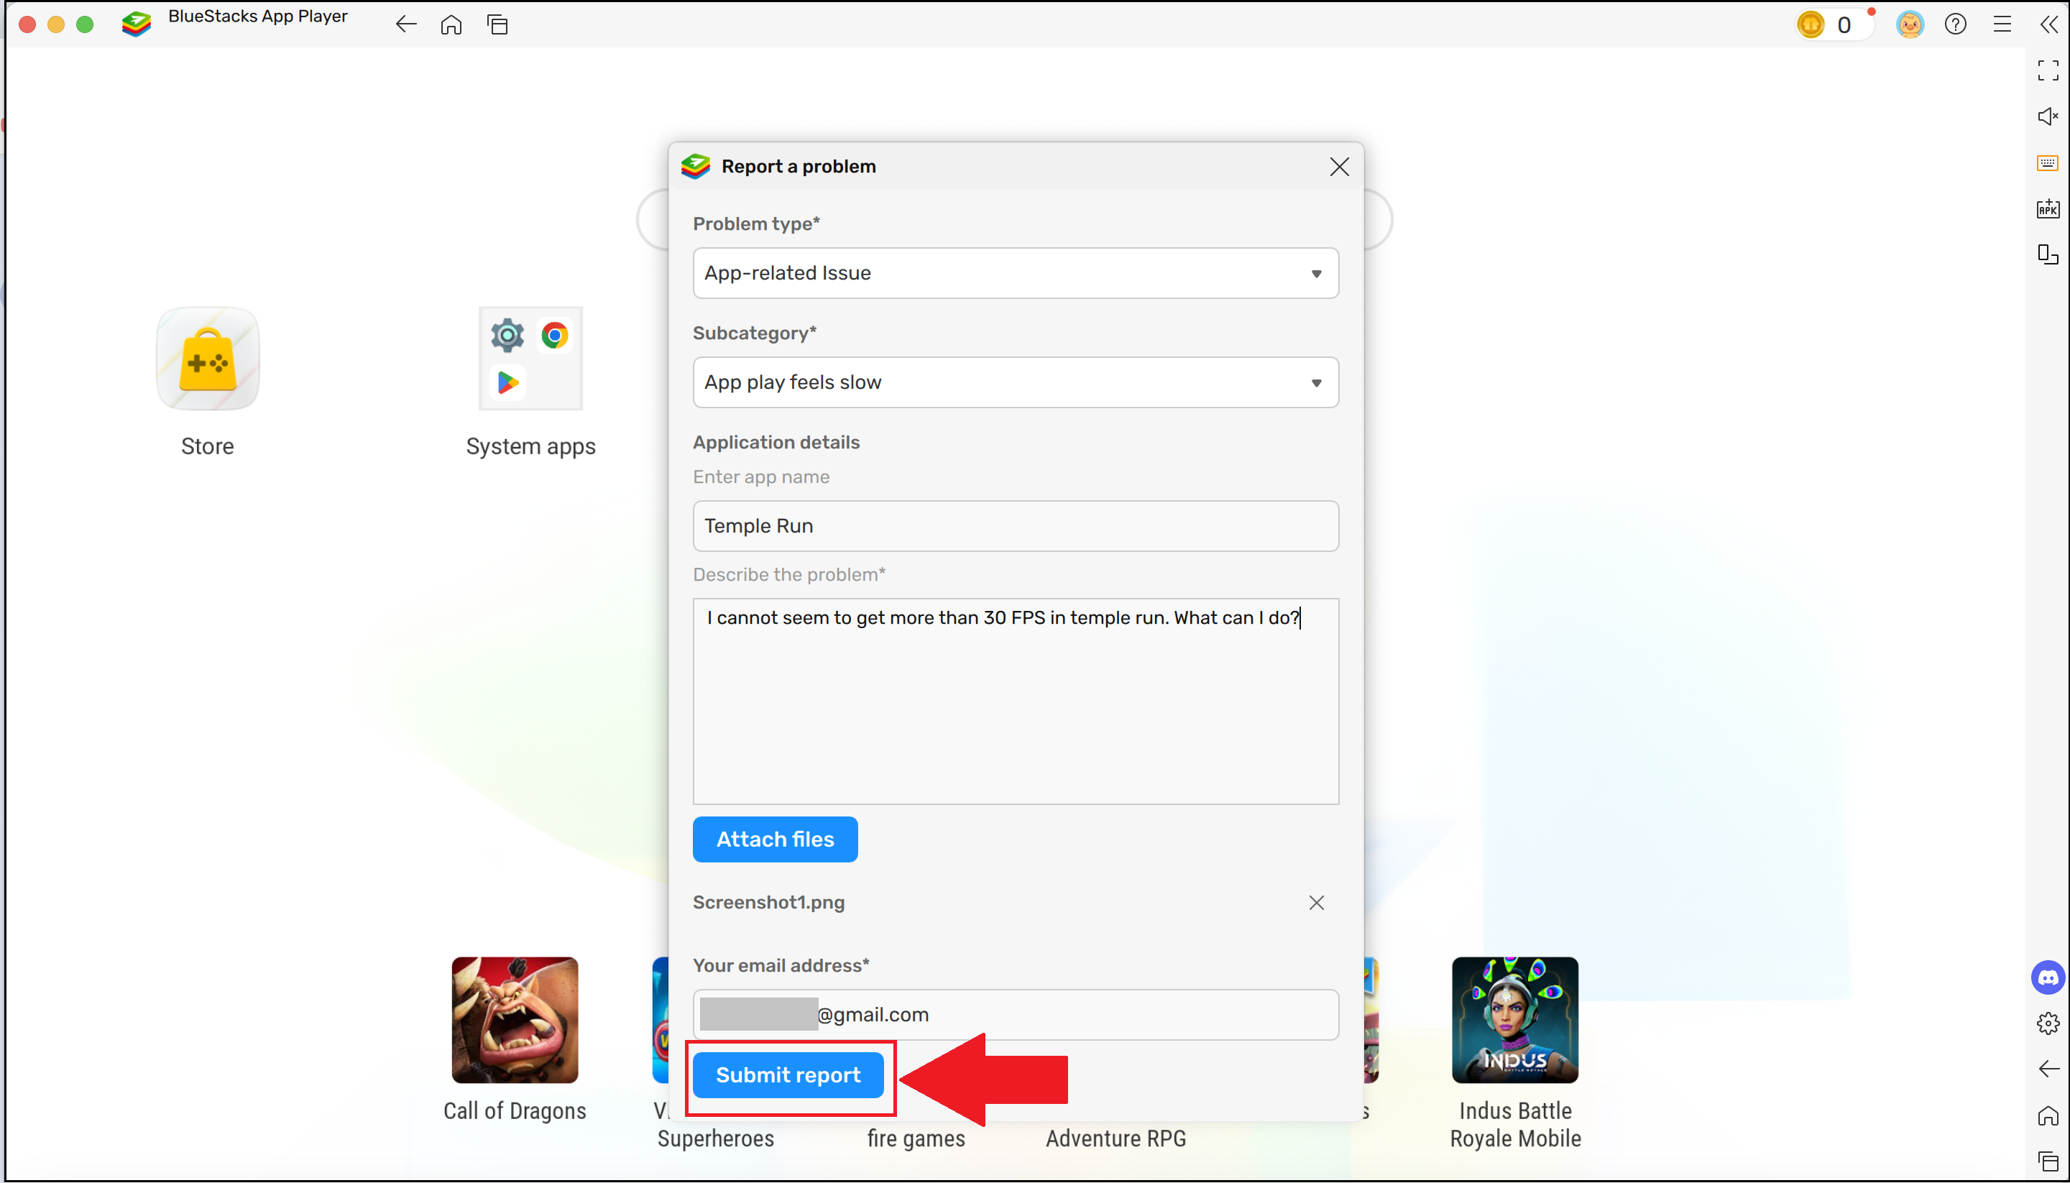Submit the problem report
The height and width of the screenshot is (1183, 2070).
point(788,1075)
